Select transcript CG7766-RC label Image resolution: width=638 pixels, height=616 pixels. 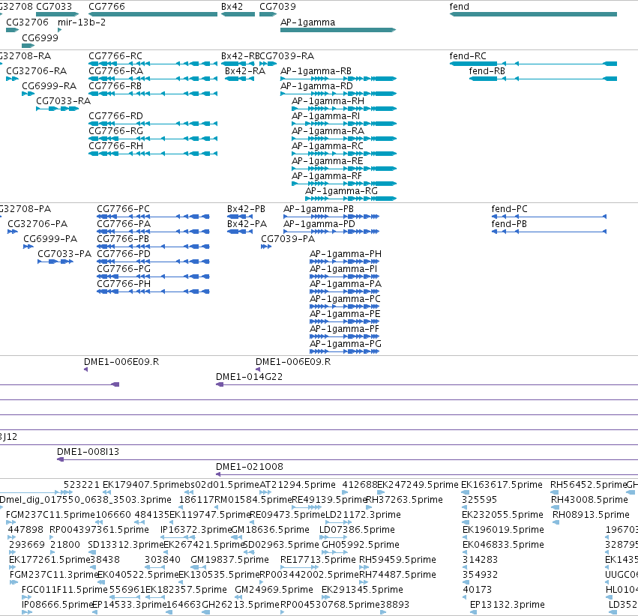pos(115,56)
